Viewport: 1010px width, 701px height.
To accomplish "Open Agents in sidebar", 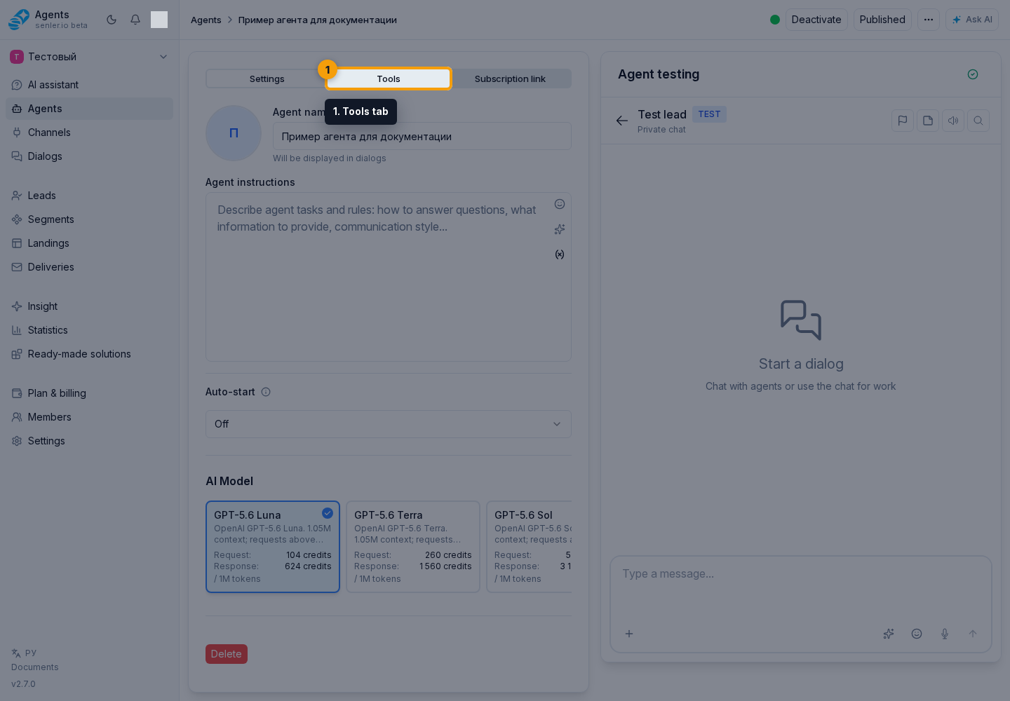I will 89,109.
